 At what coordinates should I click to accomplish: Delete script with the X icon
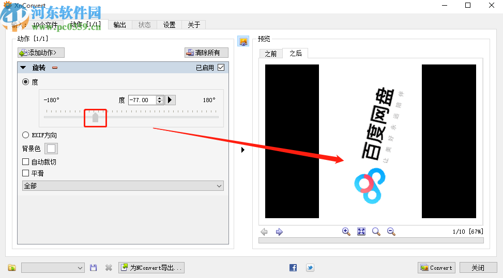(109, 268)
